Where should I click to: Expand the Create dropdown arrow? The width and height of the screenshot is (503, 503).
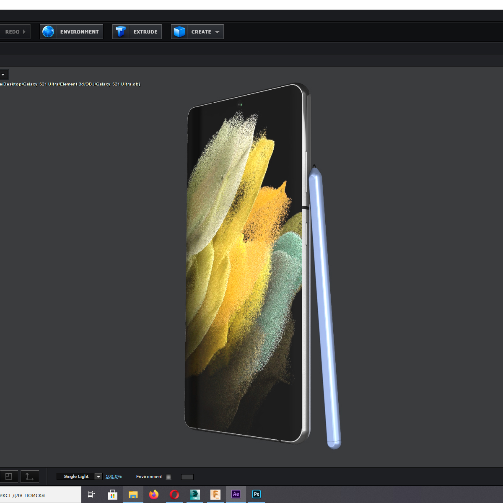click(217, 32)
